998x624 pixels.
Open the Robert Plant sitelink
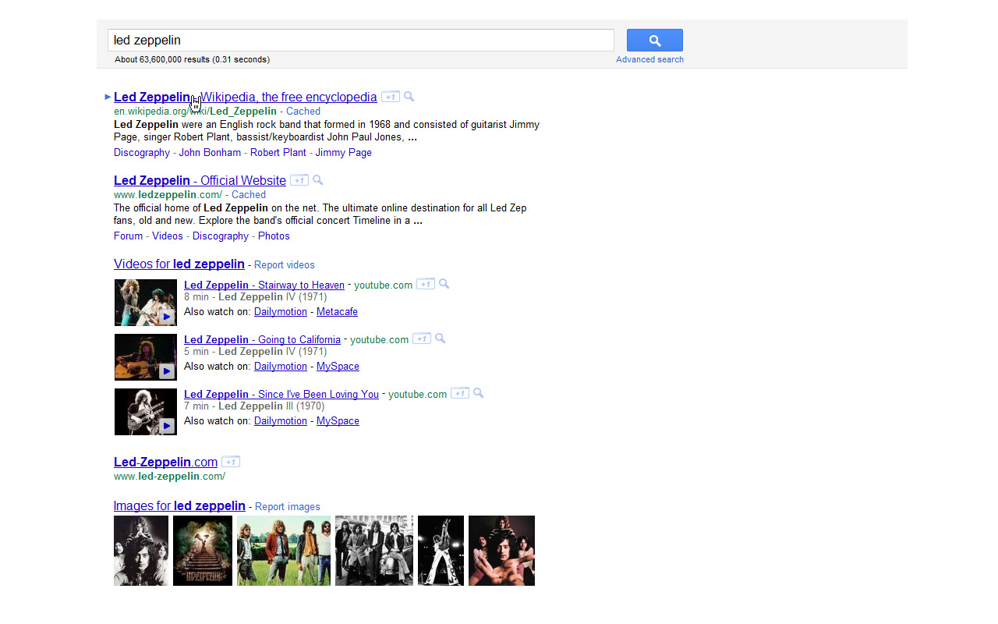(278, 153)
